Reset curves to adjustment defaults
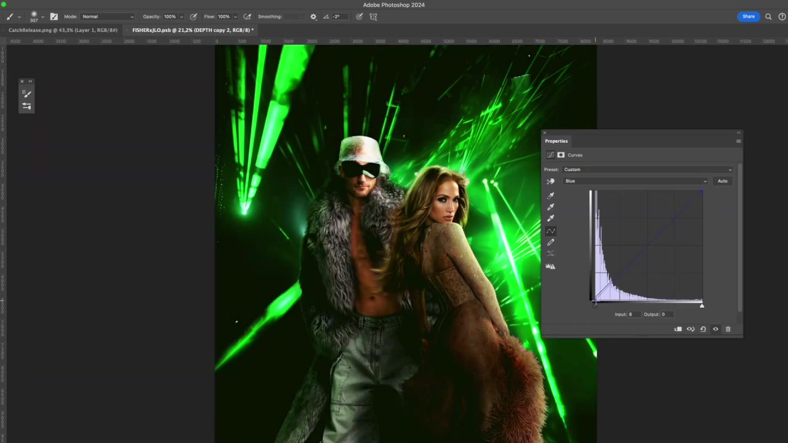788x443 pixels. (x=702, y=329)
